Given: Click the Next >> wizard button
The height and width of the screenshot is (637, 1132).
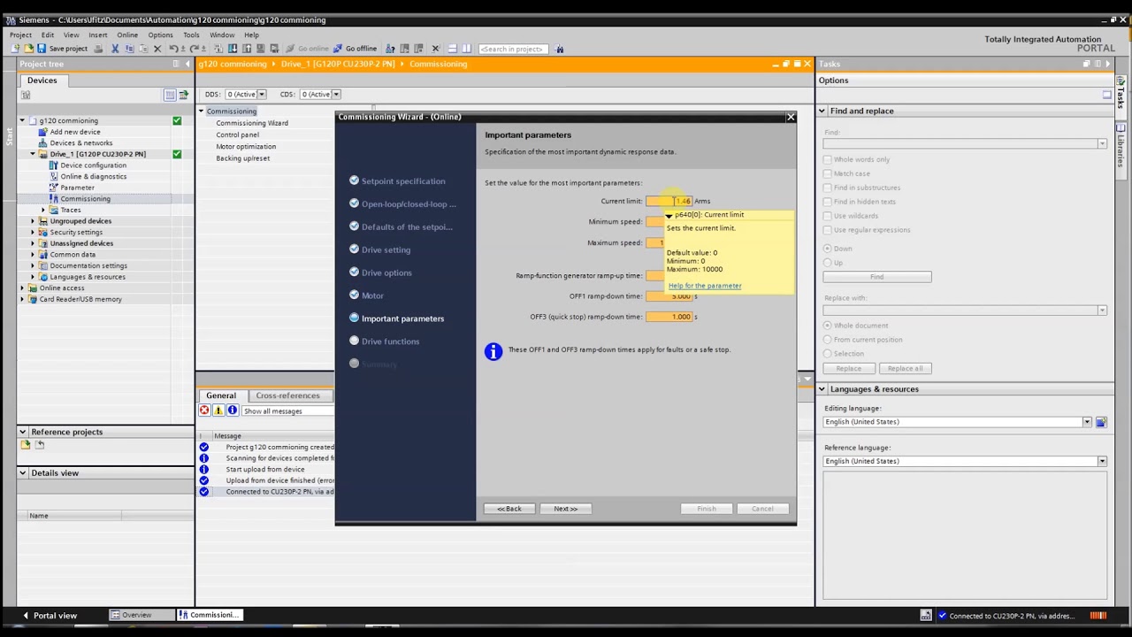Looking at the screenshot, I should click(x=565, y=509).
